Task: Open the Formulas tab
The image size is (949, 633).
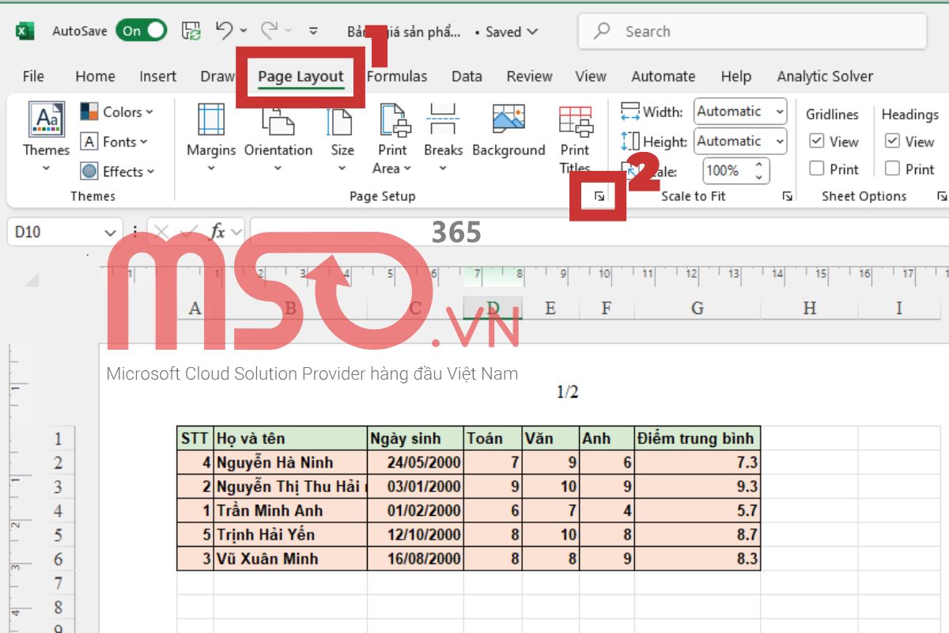Action: point(397,77)
